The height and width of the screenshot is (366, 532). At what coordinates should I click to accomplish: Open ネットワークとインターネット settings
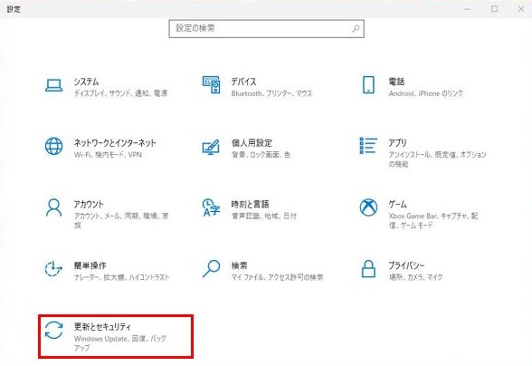coord(115,143)
